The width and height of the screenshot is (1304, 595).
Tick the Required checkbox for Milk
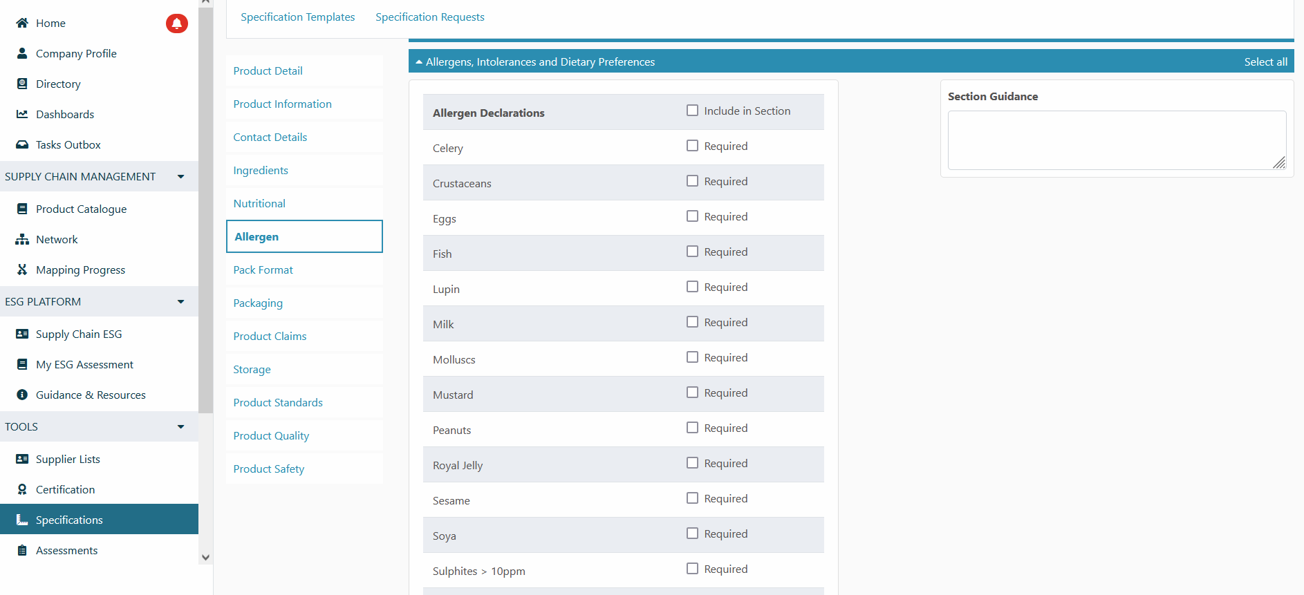692,322
